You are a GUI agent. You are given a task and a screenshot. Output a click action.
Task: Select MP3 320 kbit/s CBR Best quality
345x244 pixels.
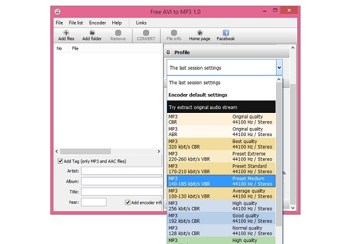[221, 144]
